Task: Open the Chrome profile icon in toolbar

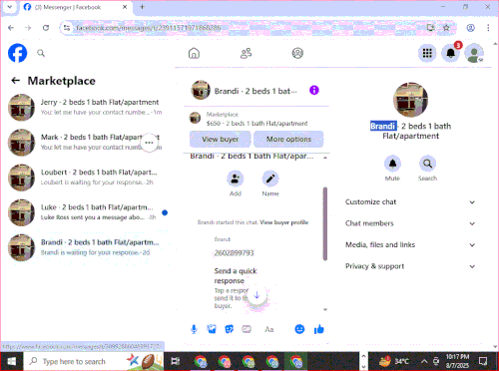Action: coord(470,28)
